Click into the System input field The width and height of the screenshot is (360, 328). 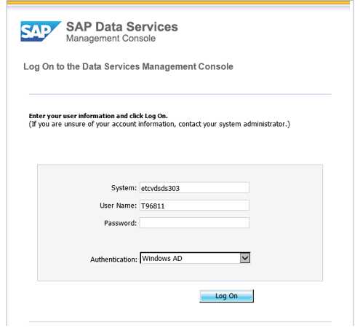pos(194,188)
